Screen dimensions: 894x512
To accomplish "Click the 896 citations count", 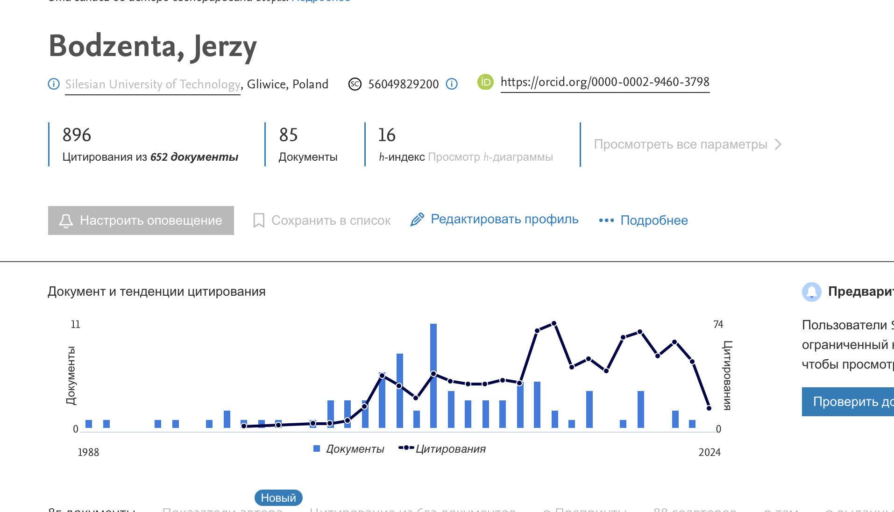I will tap(77, 135).
